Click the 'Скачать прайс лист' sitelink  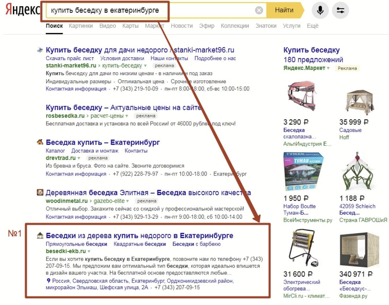click(x=70, y=58)
